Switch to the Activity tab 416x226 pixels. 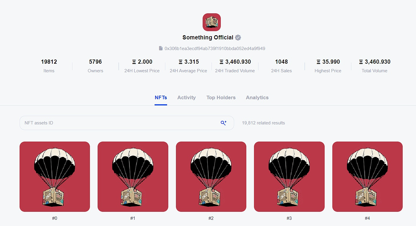(186, 97)
